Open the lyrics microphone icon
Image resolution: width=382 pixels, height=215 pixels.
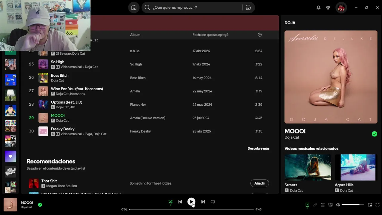(x=315, y=205)
